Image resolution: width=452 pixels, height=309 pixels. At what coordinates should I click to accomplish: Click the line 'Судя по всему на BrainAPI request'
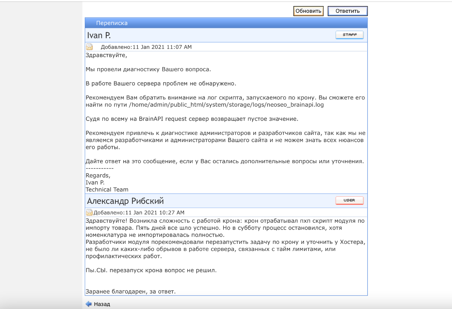coord(192,119)
